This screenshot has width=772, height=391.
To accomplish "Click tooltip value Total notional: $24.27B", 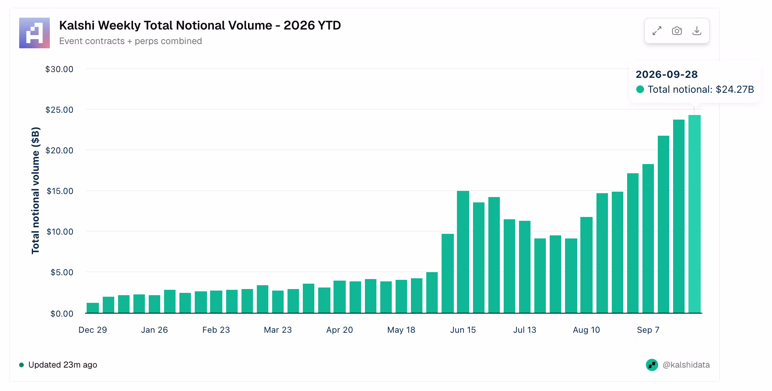I will [701, 90].
